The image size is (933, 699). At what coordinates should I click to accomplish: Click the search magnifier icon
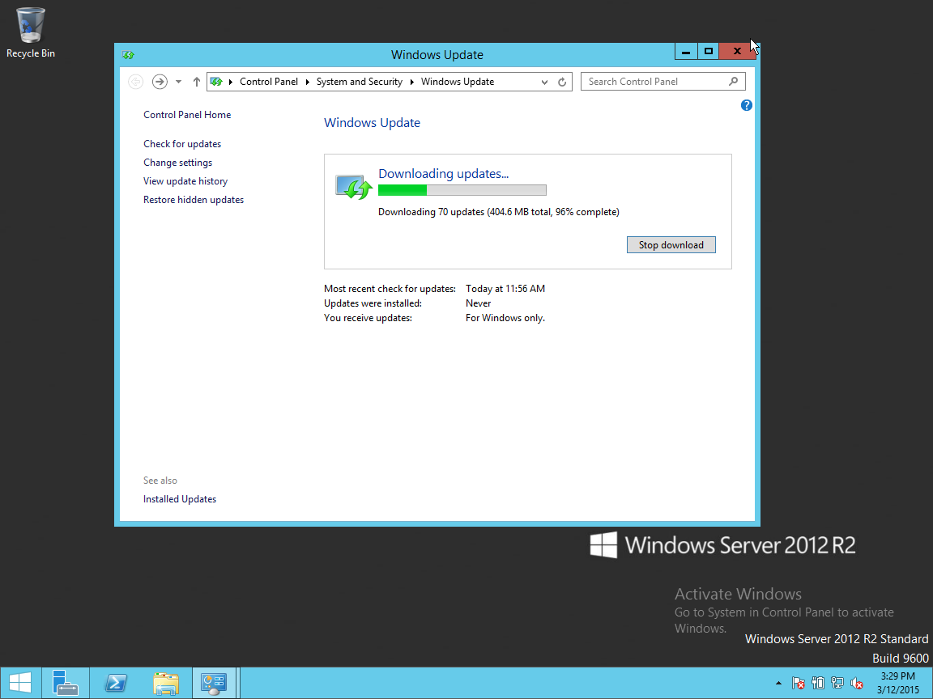click(734, 82)
